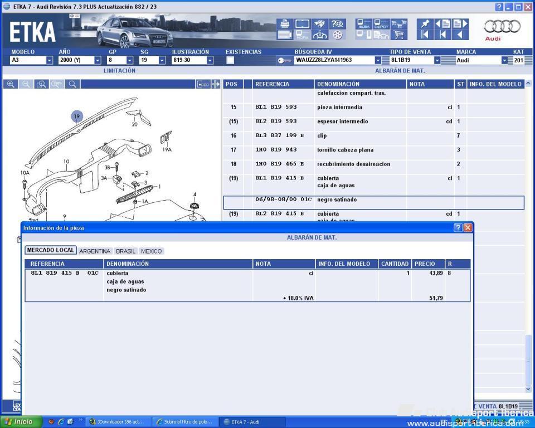The image size is (535, 428).
Task: Click the vehicle information 'i' icon
Action: coord(319,35)
